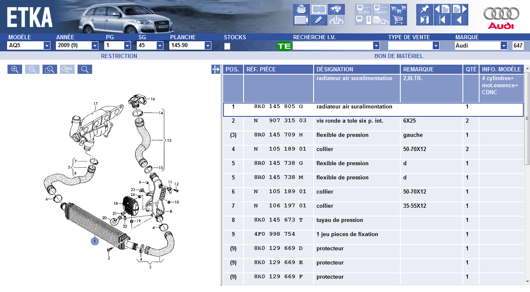
Task: Click the pencil edit icon
Action: pos(319,20)
